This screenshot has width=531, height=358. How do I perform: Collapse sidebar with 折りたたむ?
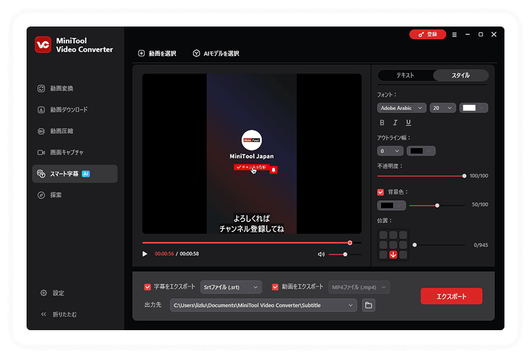coord(58,314)
